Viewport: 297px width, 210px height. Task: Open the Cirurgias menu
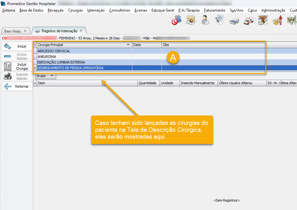(x=75, y=10)
